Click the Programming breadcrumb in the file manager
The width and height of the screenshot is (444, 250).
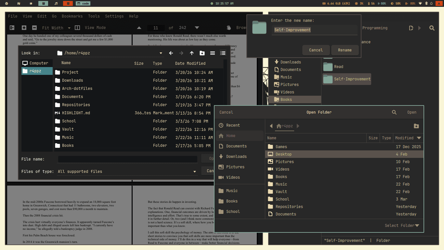click(375, 28)
